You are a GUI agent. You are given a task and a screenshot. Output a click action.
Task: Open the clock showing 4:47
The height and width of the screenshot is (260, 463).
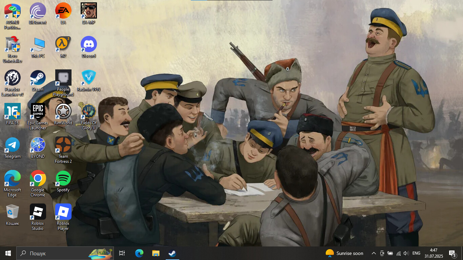pyautogui.click(x=434, y=253)
